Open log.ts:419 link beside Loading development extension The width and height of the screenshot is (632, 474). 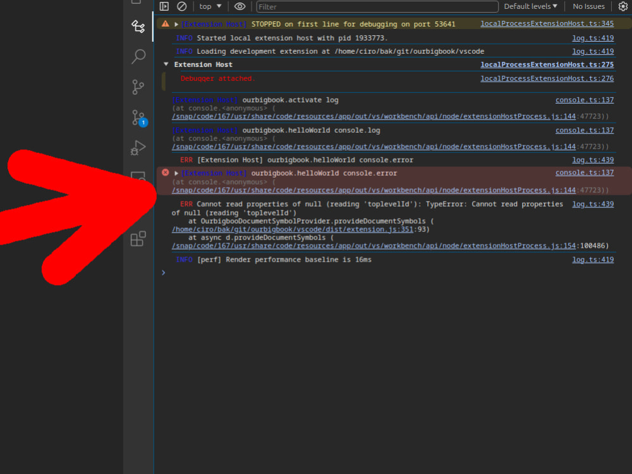point(593,51)
